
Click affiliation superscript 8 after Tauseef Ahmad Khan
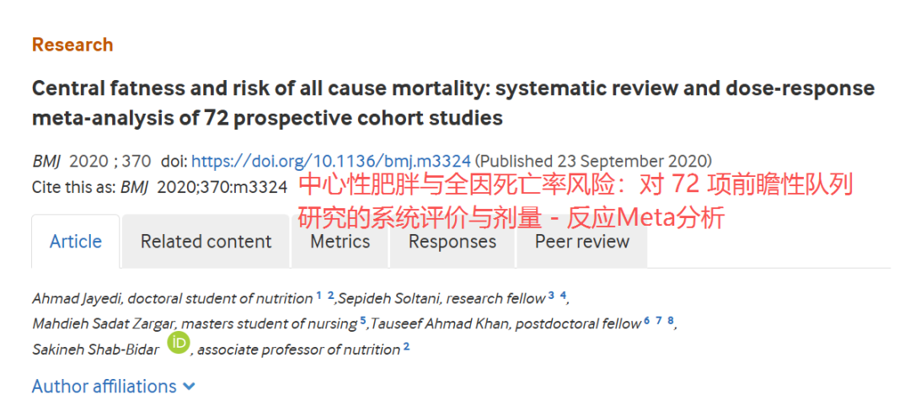pyautogui.click(x=671, y=320)
